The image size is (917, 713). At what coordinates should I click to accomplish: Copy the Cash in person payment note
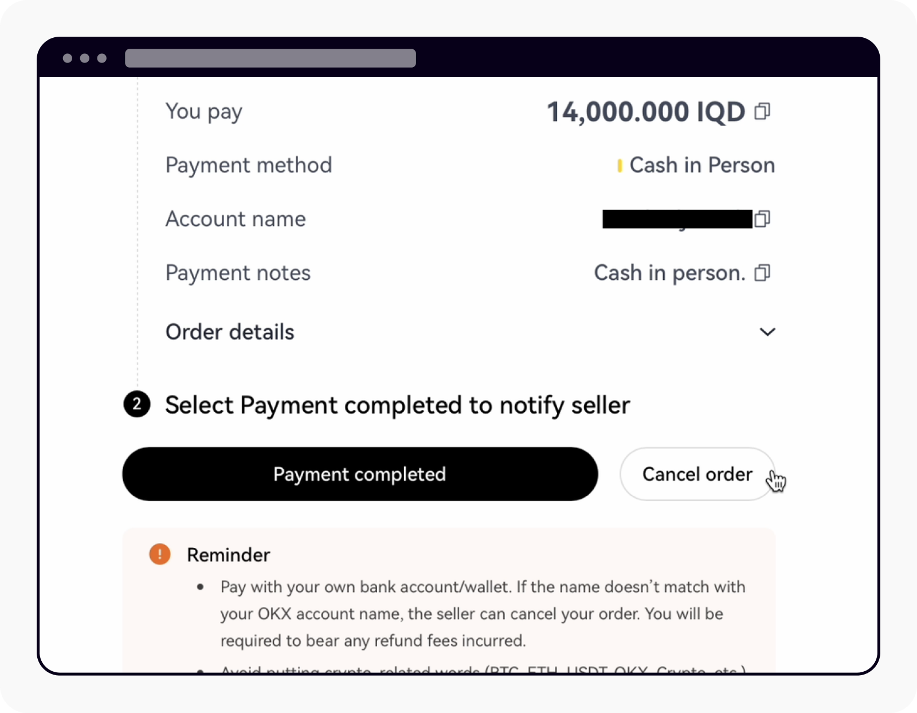763,273
